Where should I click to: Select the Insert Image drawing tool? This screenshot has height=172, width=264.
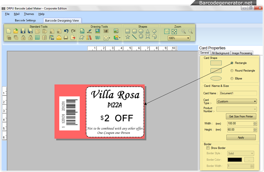98,31
